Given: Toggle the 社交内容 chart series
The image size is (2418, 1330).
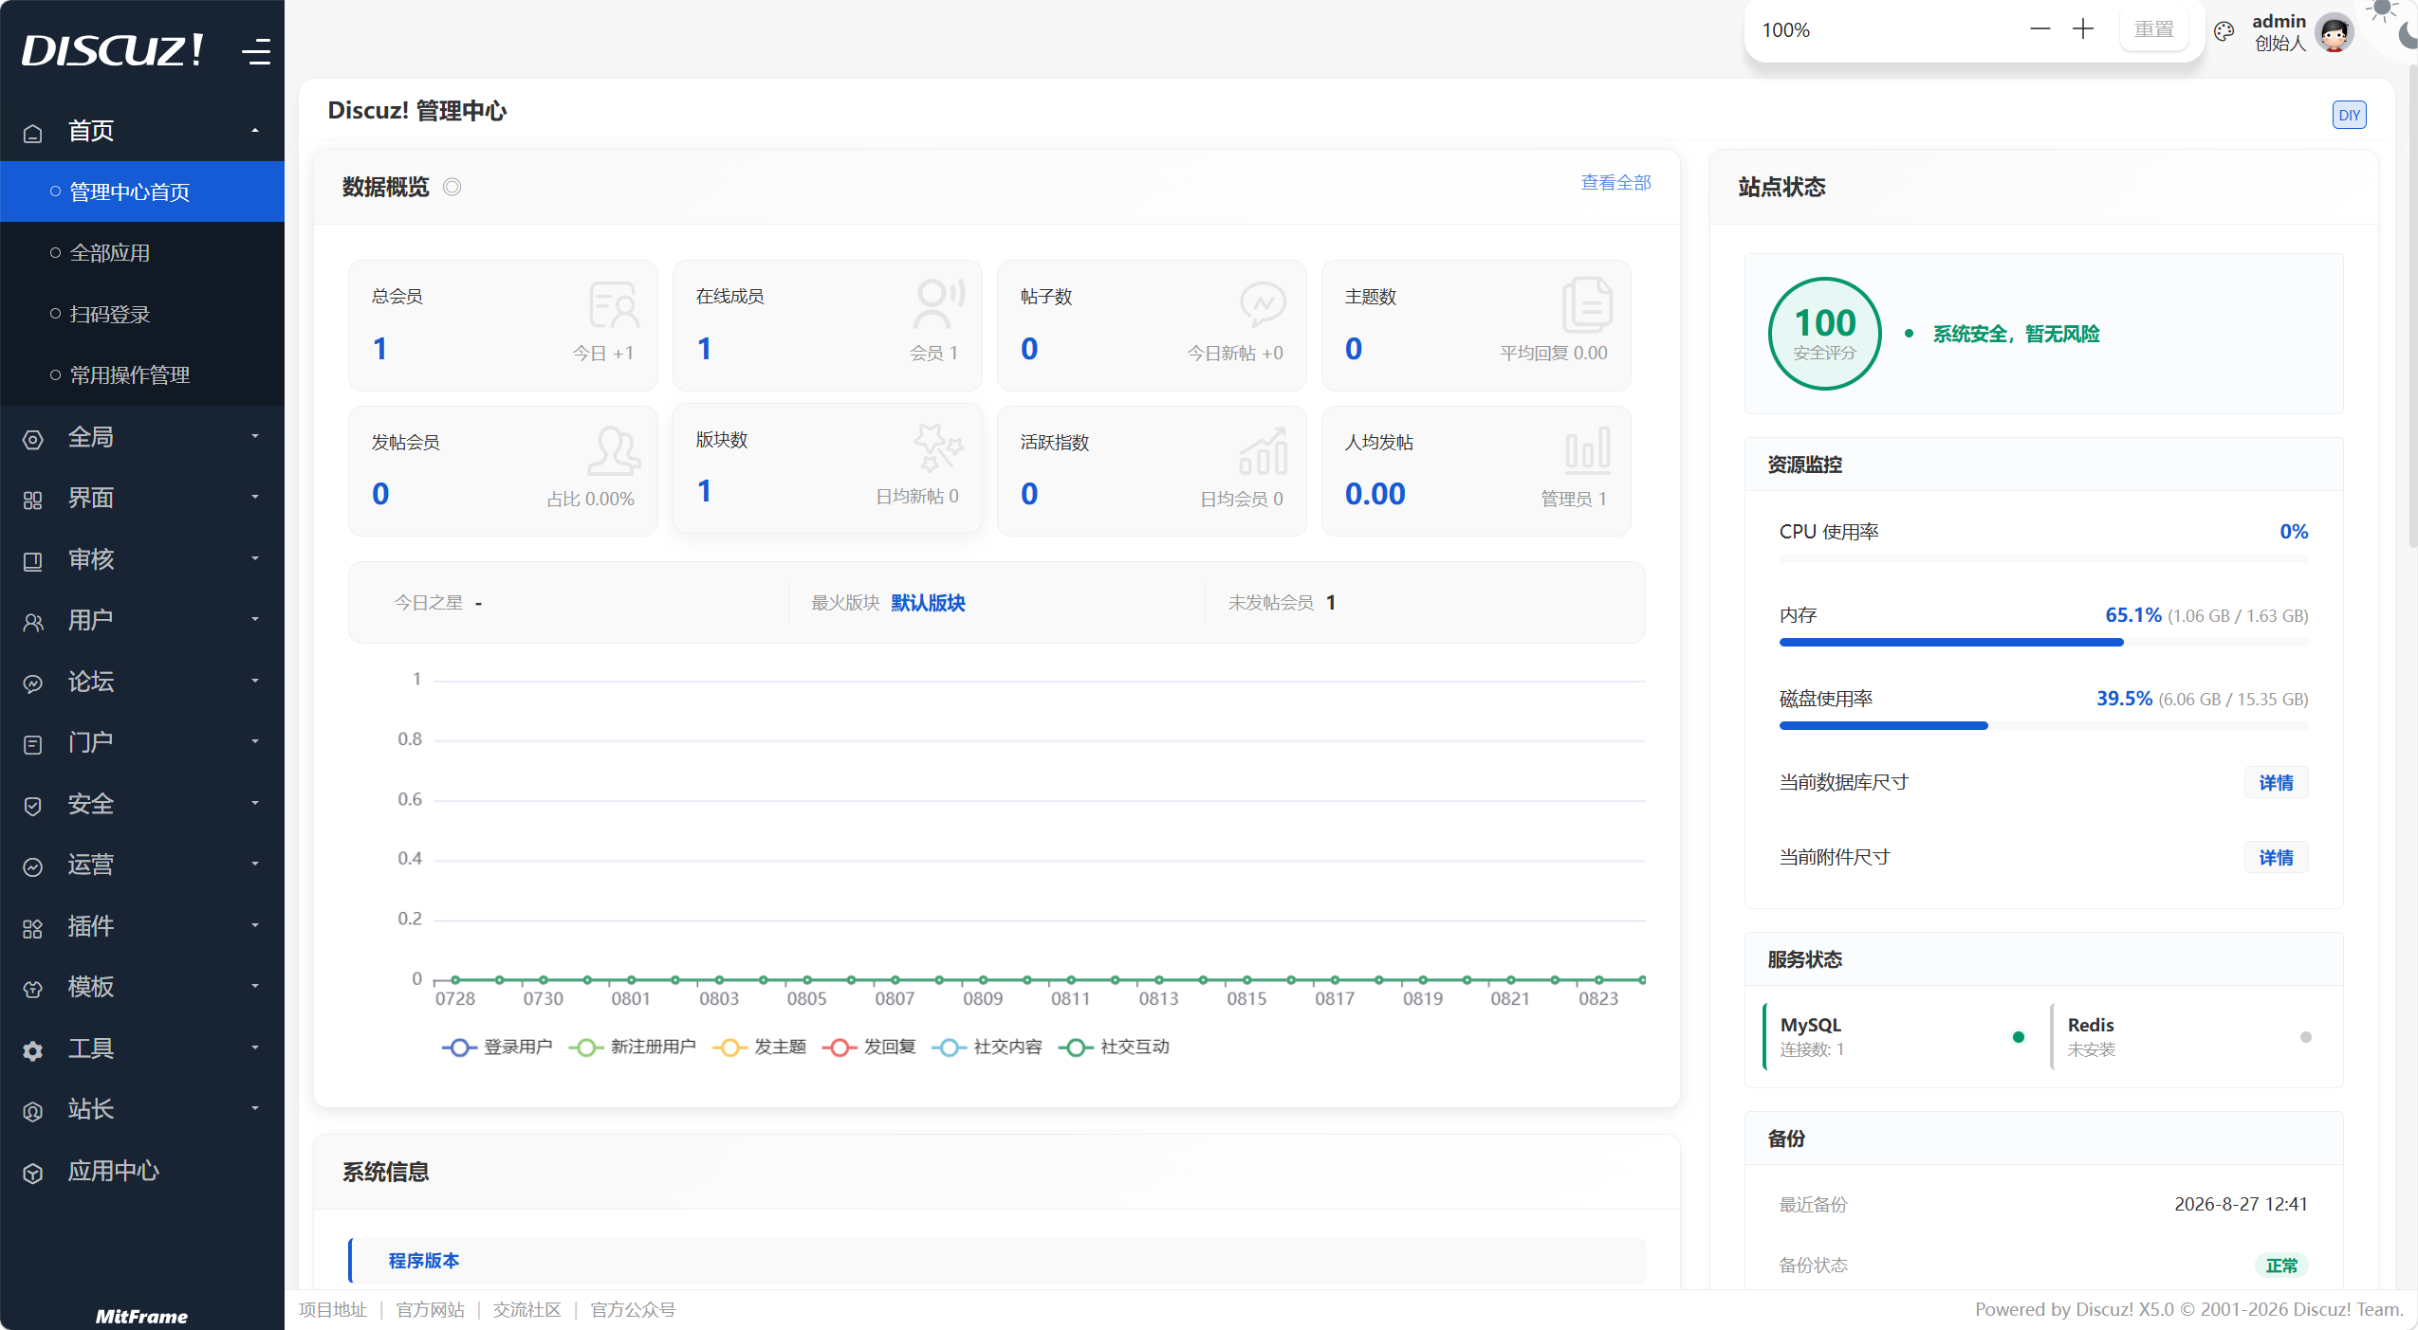Looking at the screenshot, I should click(x=987, y=1047).
